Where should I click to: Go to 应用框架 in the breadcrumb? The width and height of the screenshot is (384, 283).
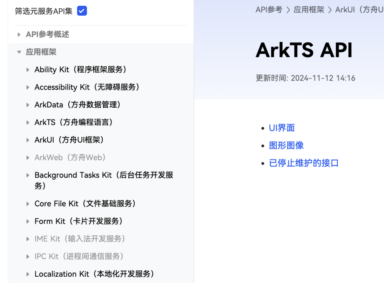click(x=309, y=10)
